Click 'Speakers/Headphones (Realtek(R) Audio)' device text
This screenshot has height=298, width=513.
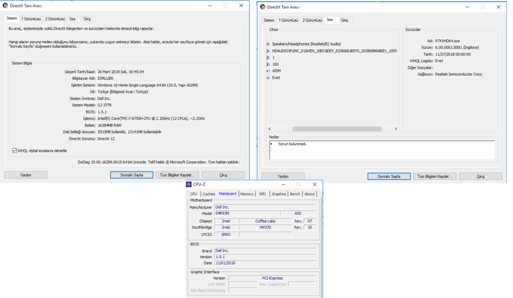[x=307, y=44]
